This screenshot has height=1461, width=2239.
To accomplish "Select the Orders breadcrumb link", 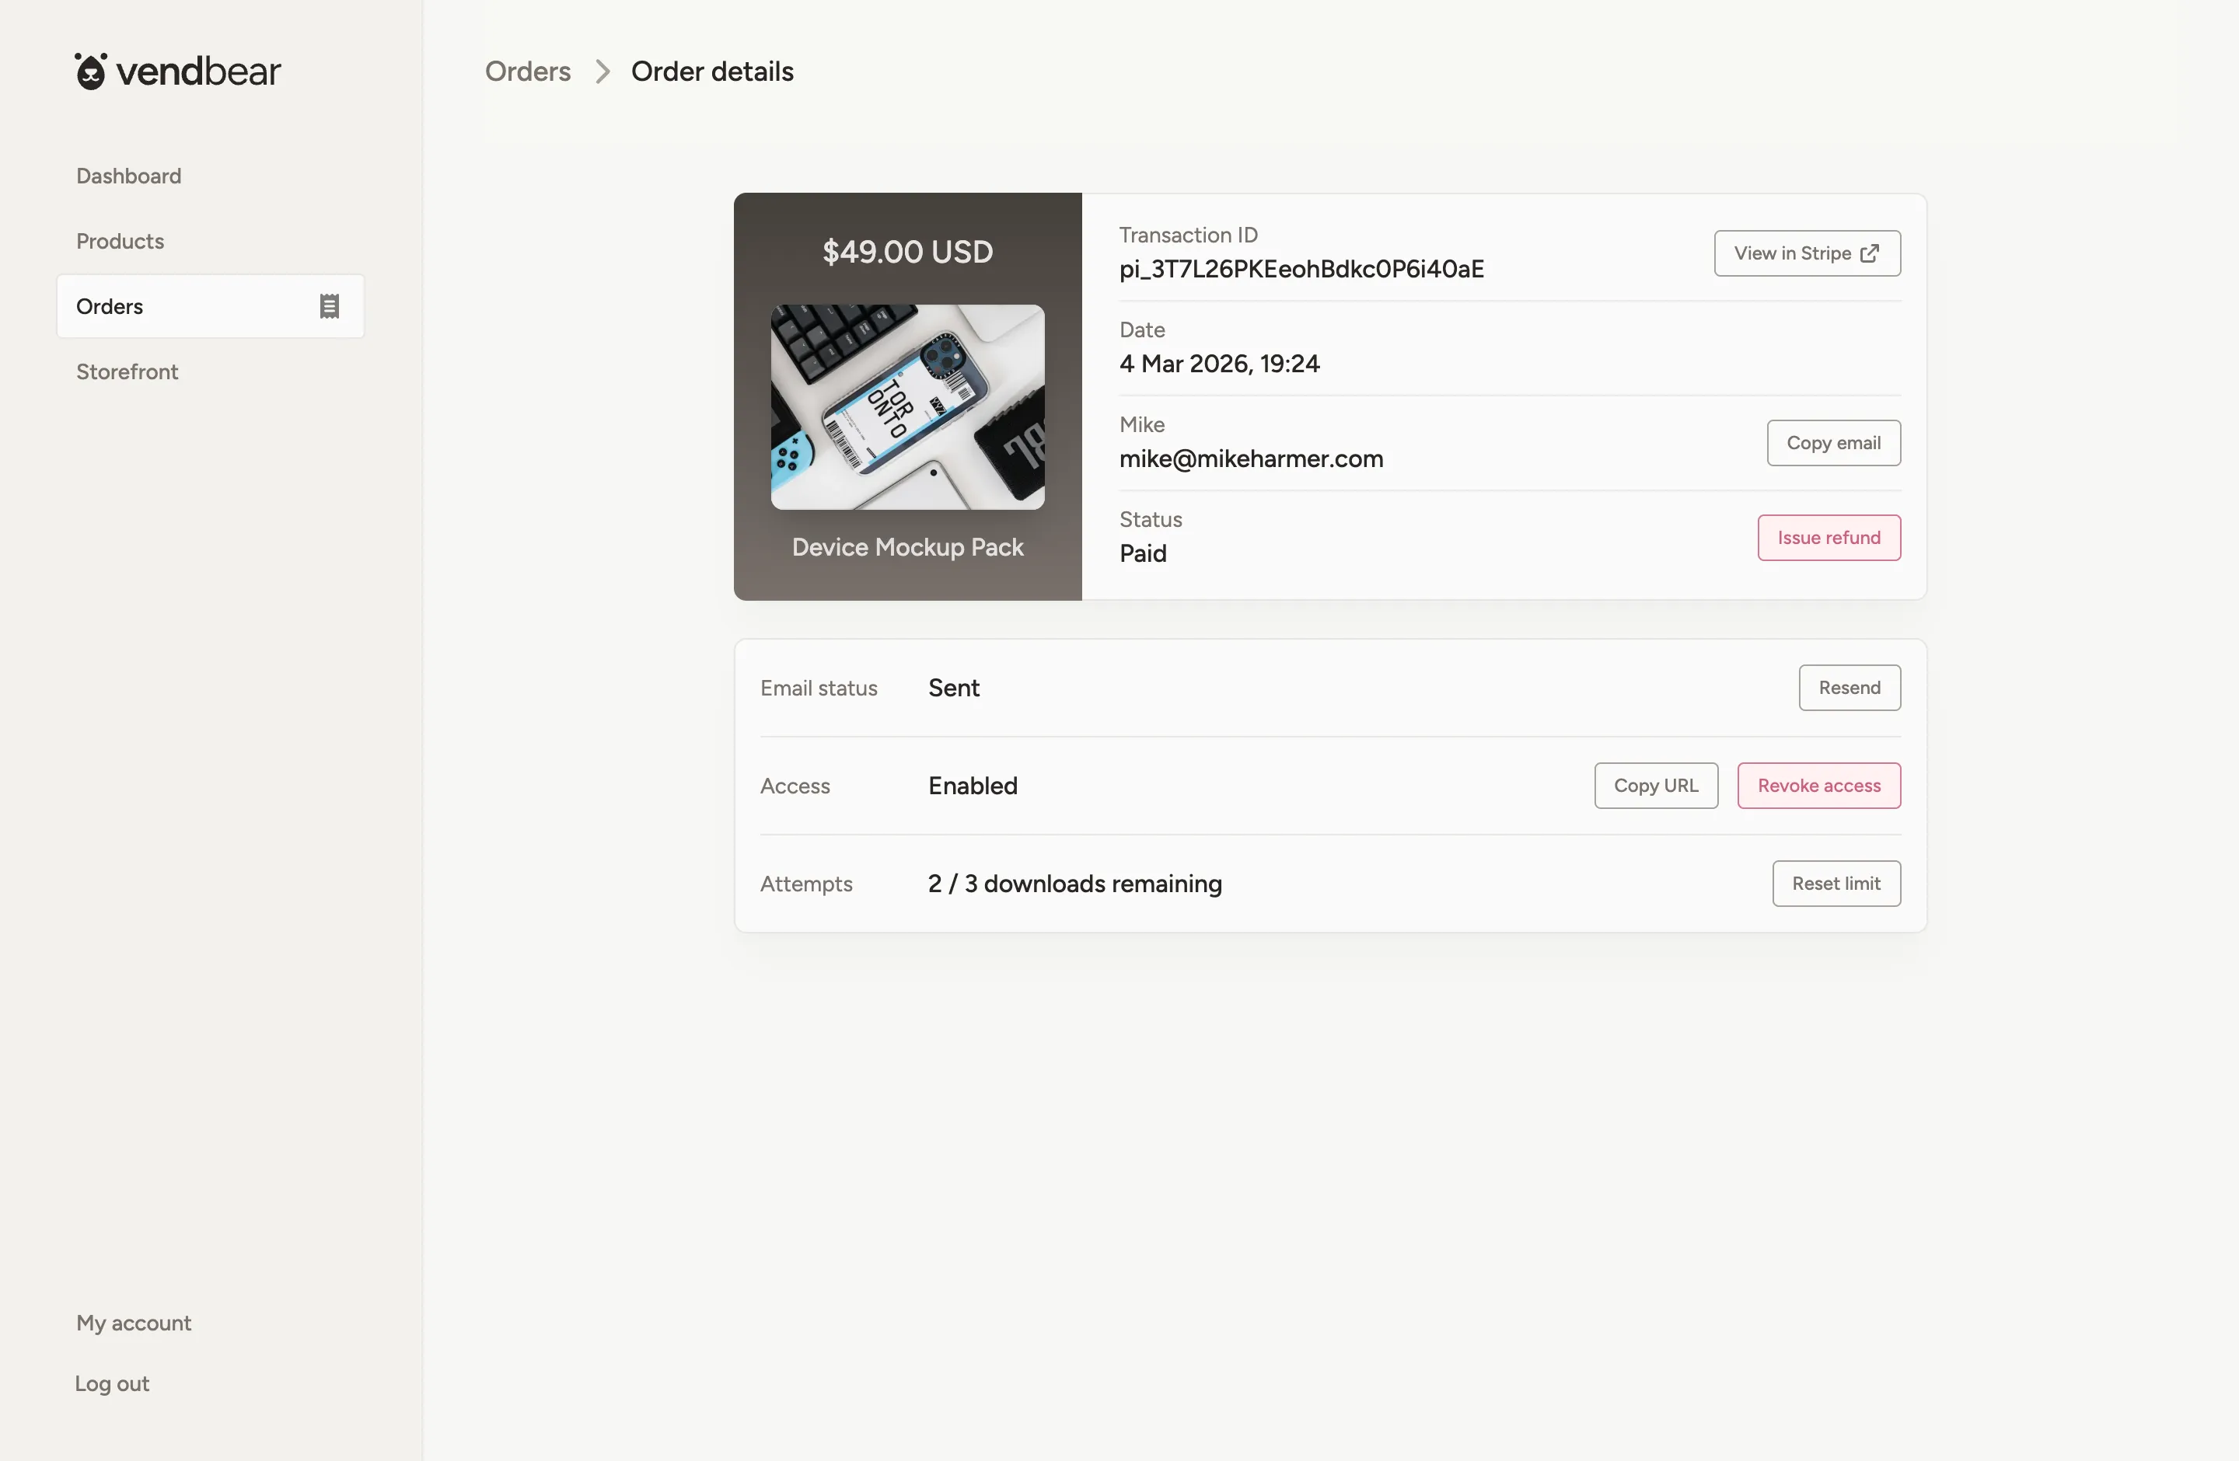I will pos(527,71).
